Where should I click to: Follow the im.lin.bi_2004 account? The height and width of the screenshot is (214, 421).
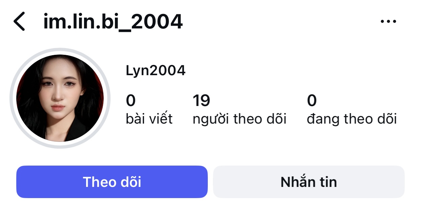tap(112, 182)
